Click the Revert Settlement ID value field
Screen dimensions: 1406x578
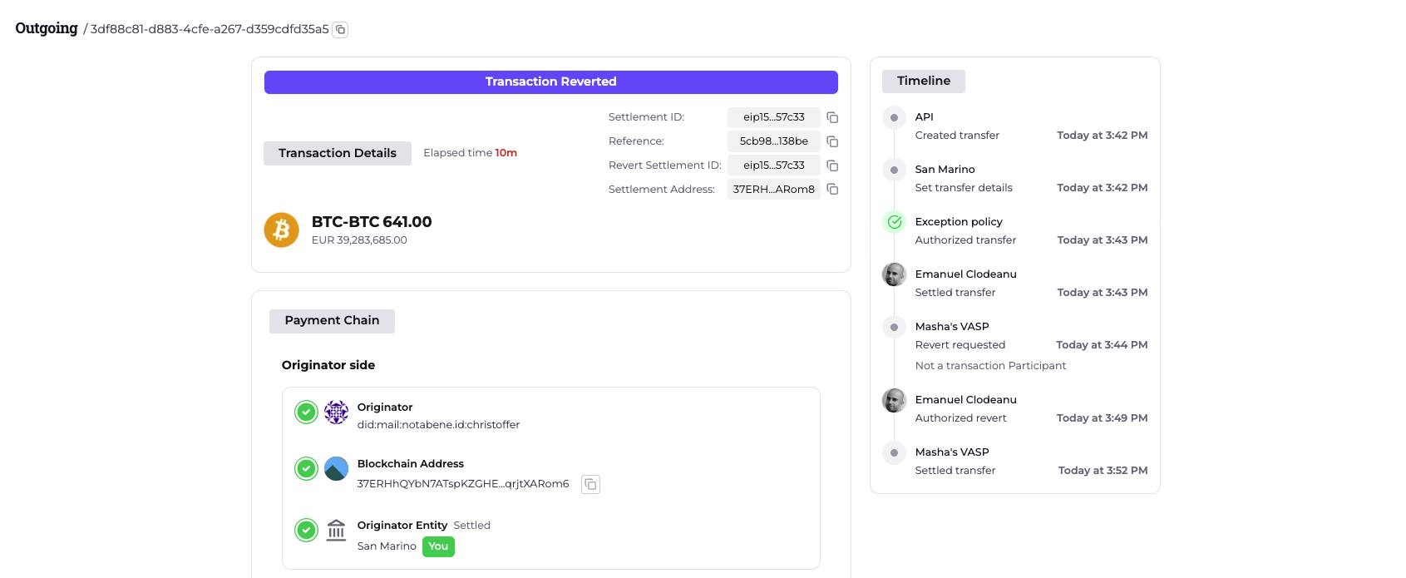pyautogui.click(x=774, y=165)
